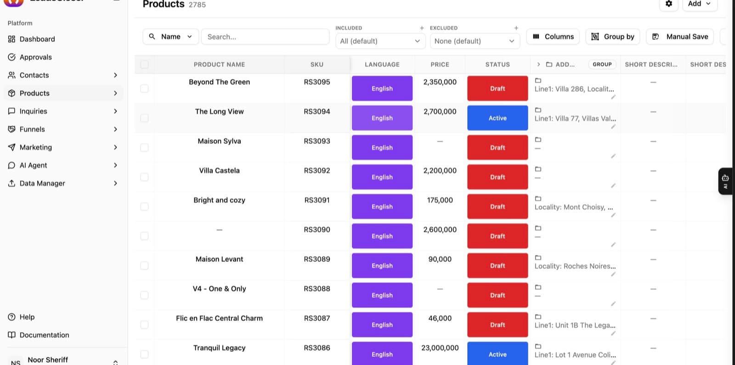The width and height of the screenshot is (735, 365).
Task: Click the Manual Save button
Action: (x=680, y=37)
